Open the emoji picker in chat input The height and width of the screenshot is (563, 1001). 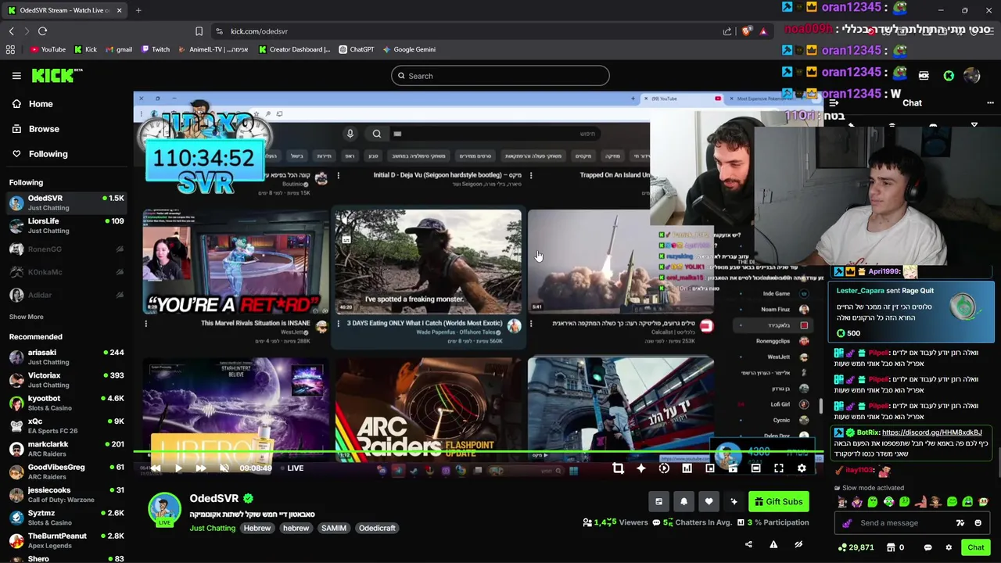point(978,523)
